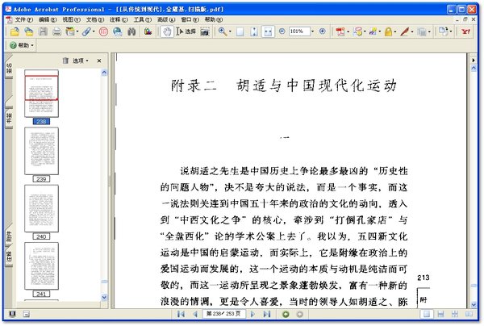Open the 注释 menu
484x326 pixels.
tap(119, 19)
